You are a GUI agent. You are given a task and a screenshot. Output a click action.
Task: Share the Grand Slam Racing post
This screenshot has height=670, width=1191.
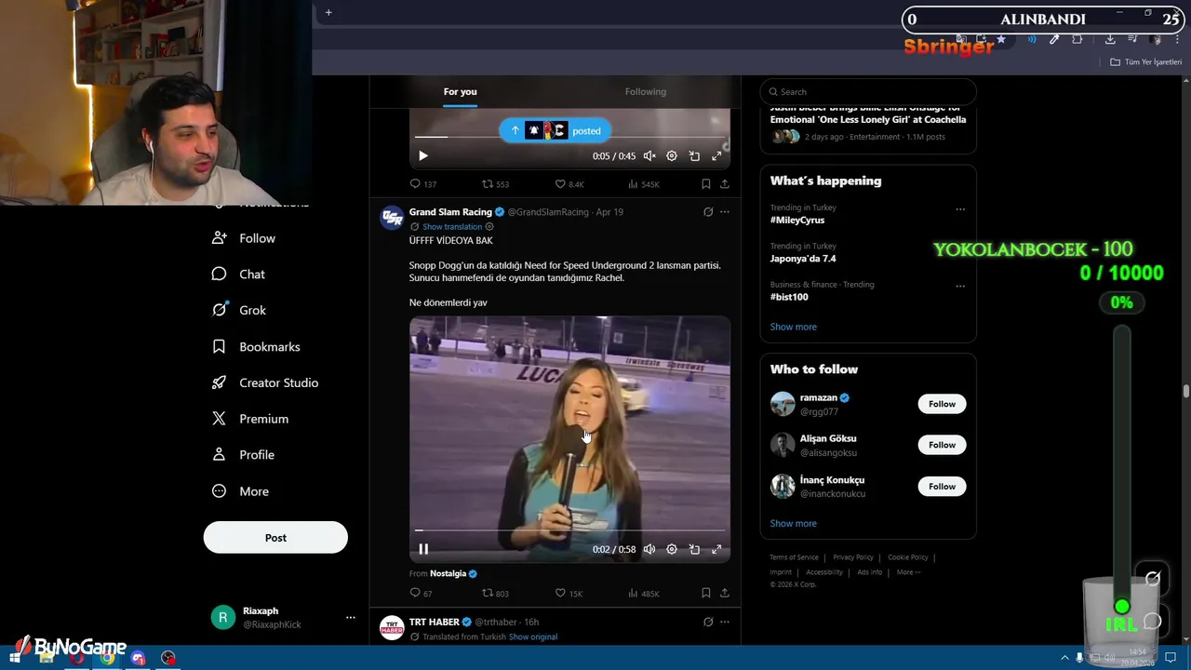tap(725, 594)
